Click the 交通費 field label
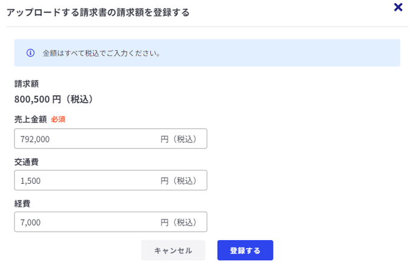Viewport: 417px width, 268px height. (x=27, y=162)
